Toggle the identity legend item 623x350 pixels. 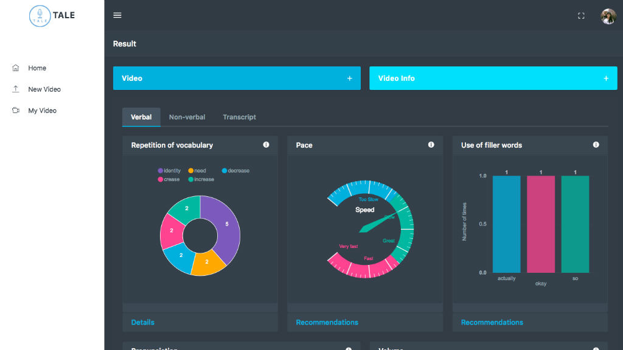pyautogui.click(x=169, y=171)
